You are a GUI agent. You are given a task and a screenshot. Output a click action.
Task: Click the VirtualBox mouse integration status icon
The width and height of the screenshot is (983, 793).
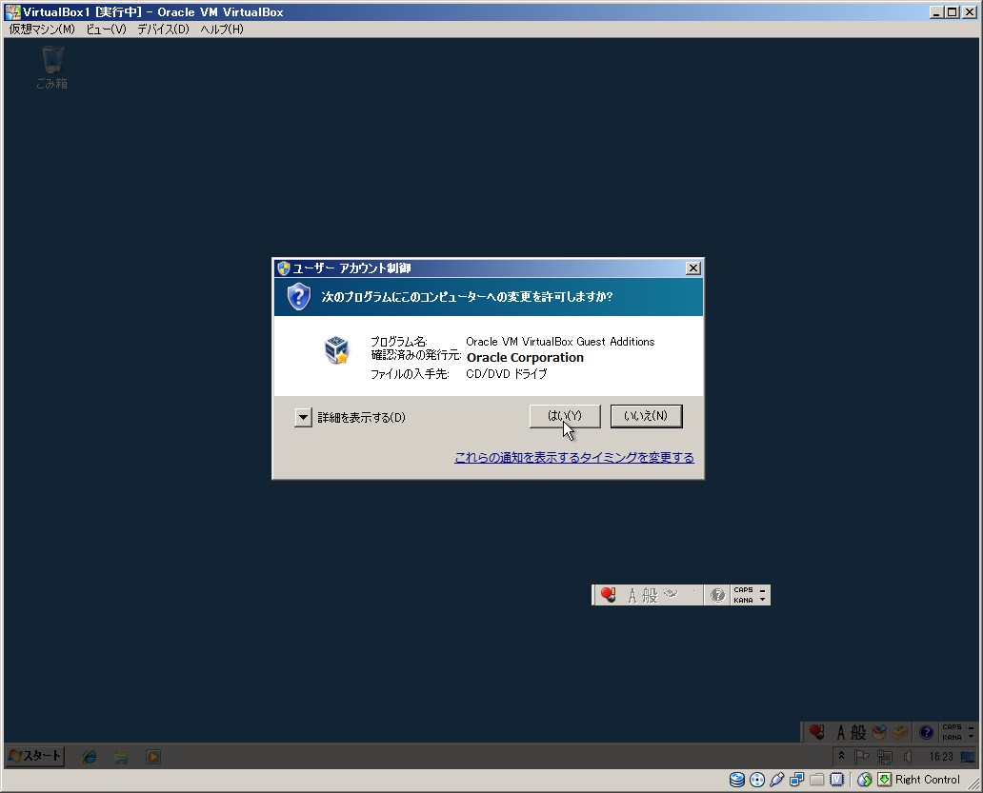[865, 780]
